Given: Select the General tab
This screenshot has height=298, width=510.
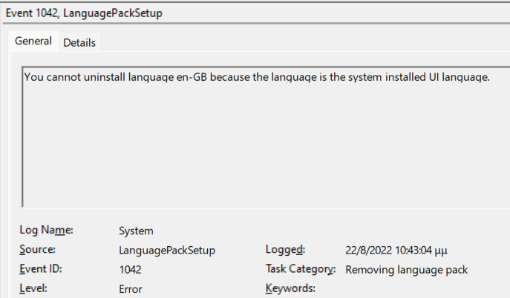Looking at the screenshot, I should (33, 41).
